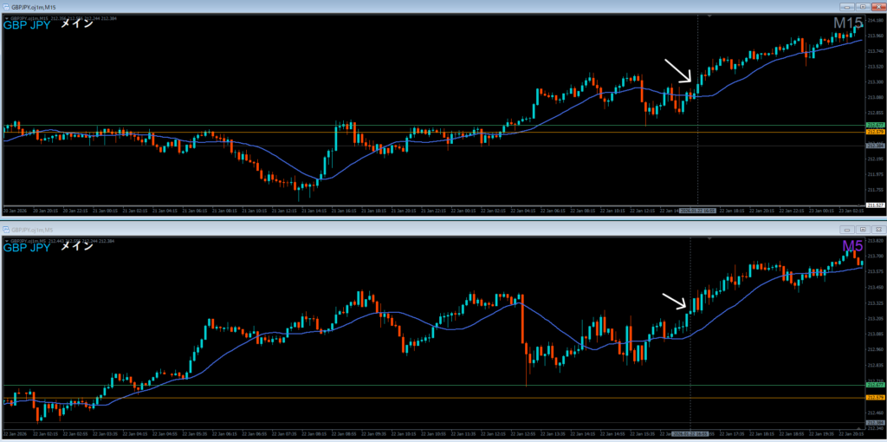Screen dimensions: 887x442
Task: Select green 212.677 price label on M15 chart
Action: point(874,126)
